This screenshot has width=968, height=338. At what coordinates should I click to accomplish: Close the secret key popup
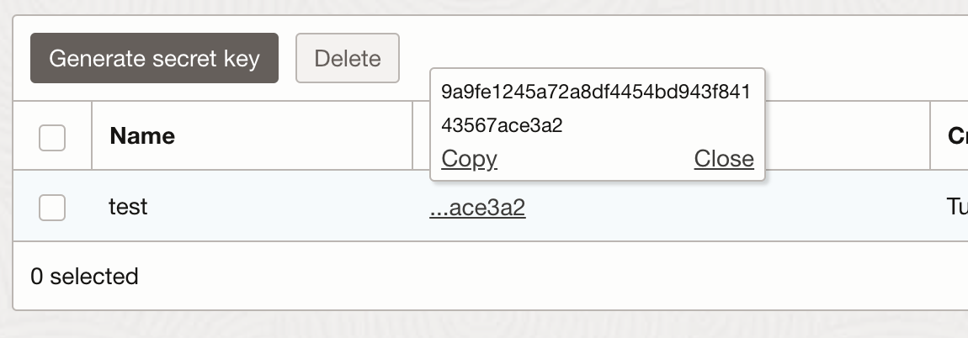point(724,159)
